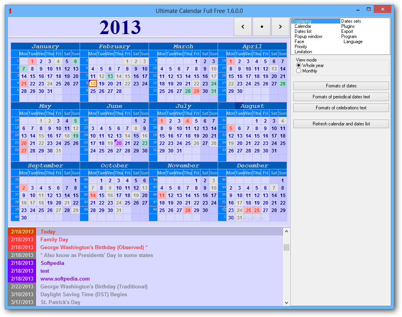Click the Presidents' Day note entry

click(x=146, y=255)
